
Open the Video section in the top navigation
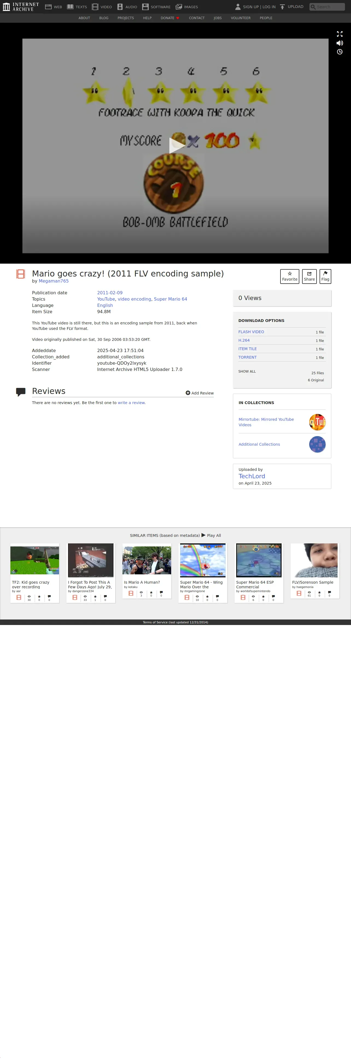pos(102,7)
